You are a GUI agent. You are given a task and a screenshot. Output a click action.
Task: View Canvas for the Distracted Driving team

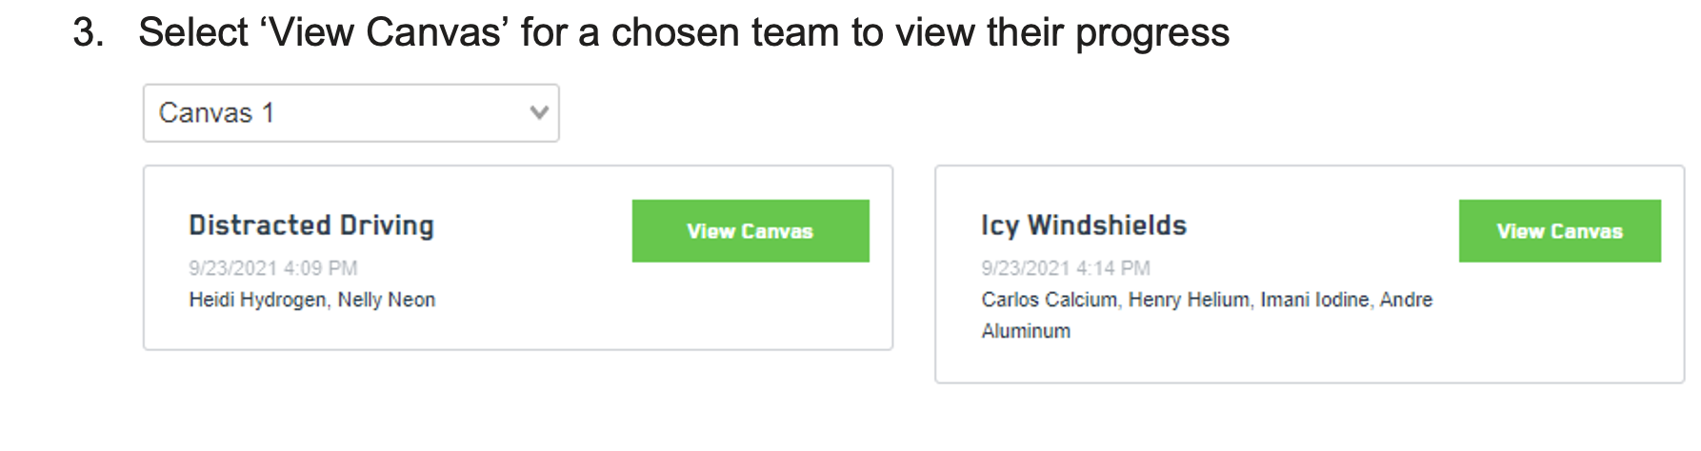point(750,231)
